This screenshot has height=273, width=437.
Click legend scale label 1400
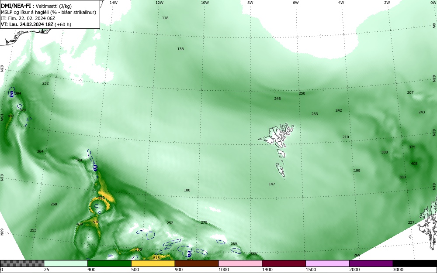click(x=267, y=270)
